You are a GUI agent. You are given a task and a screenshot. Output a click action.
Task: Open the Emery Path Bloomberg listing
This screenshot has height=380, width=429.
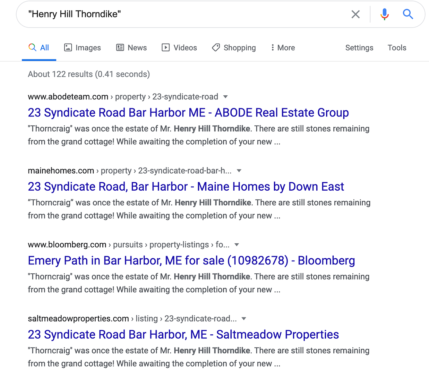(191, 260)
